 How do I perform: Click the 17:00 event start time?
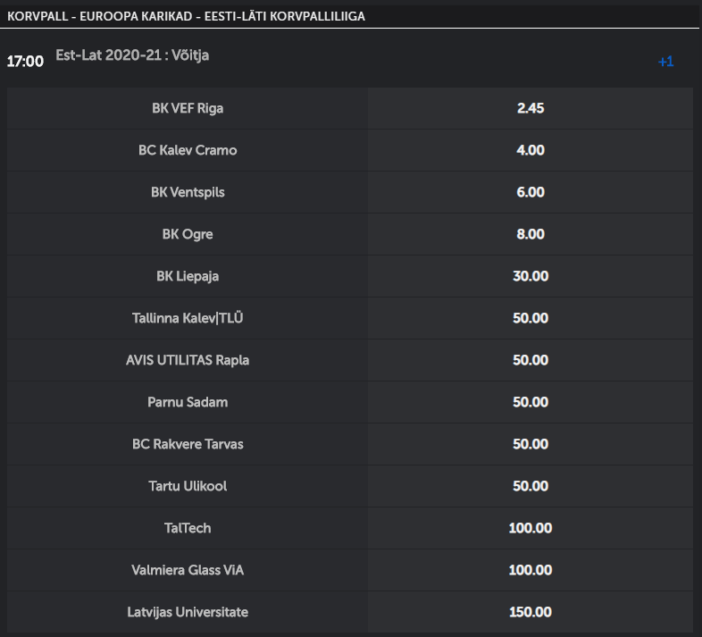point(25,62)
